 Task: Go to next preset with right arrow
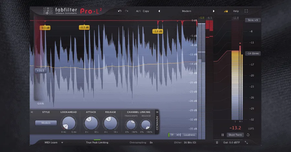pos(214,11)
